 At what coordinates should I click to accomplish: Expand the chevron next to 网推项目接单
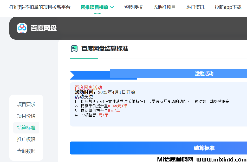[112, 7]
